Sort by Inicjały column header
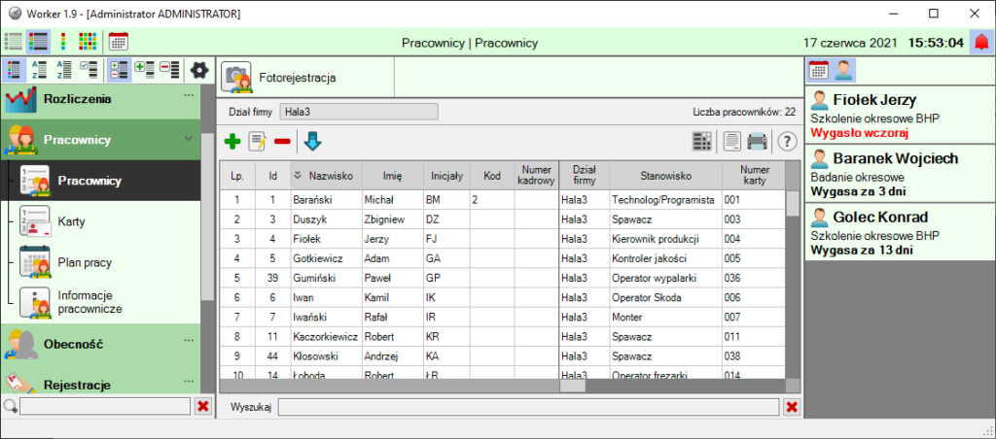996x439 pixels. [447, 176]
